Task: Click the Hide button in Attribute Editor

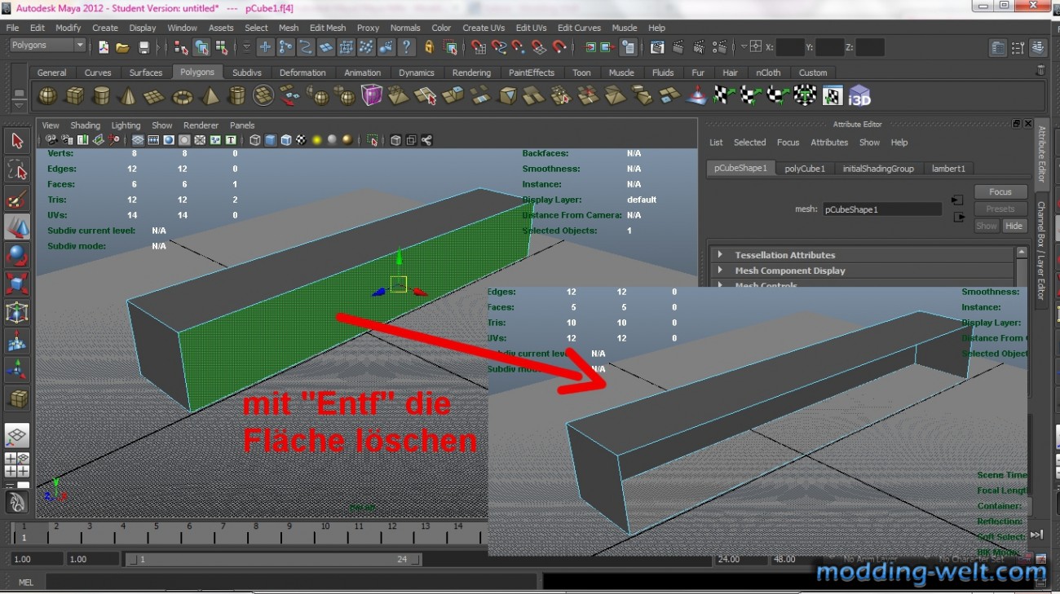Action: tap(1014, 226)
